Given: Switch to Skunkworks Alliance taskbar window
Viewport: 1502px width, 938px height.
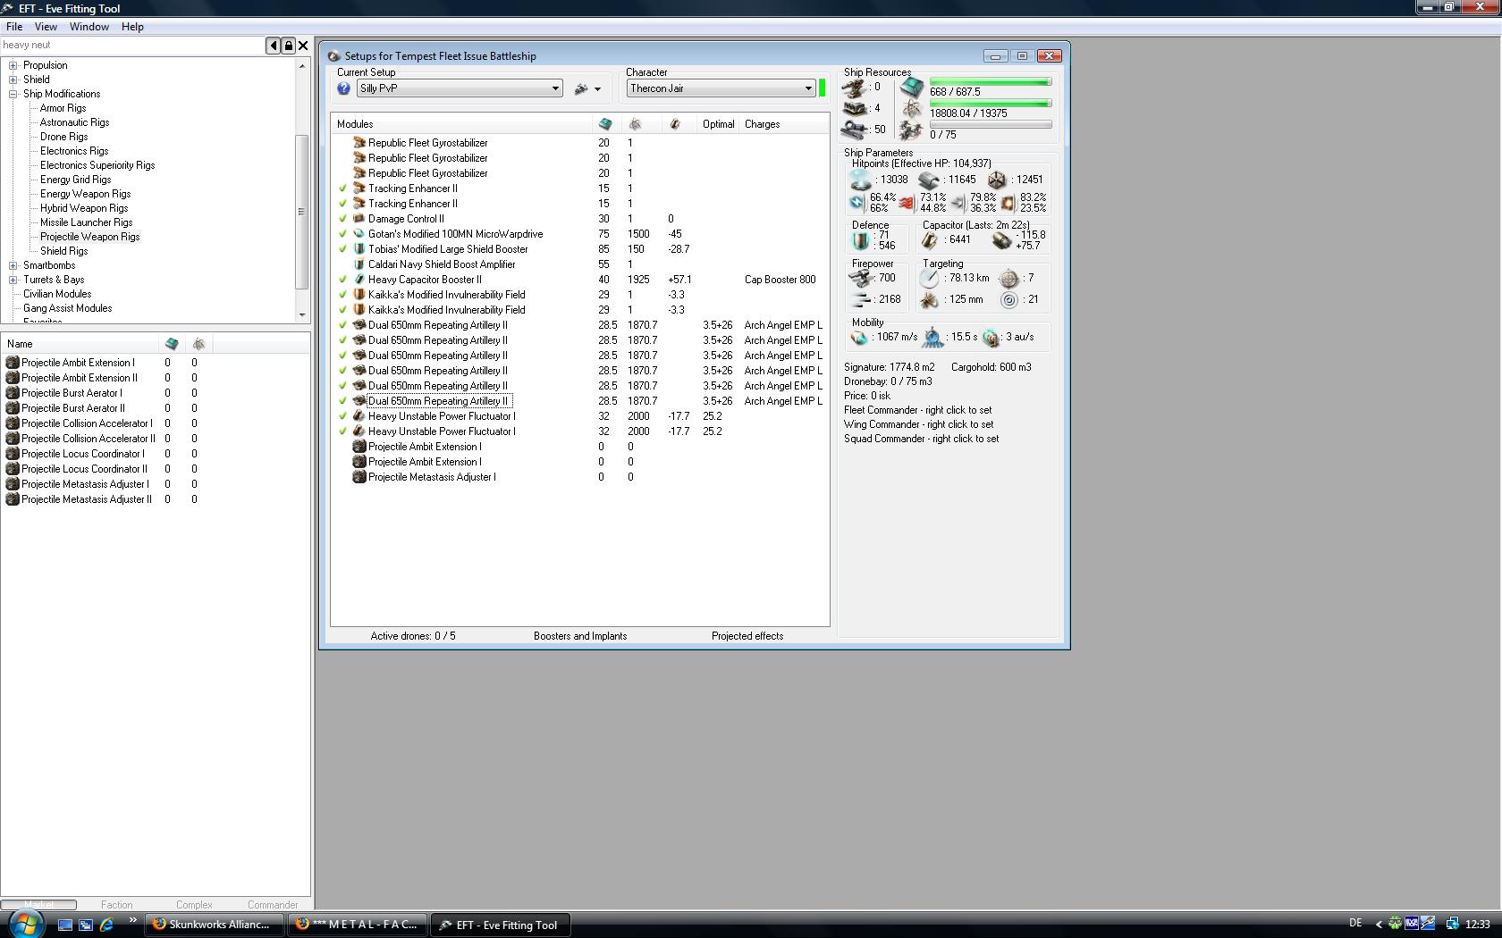Looking at the screenshot, I should 213,925.
